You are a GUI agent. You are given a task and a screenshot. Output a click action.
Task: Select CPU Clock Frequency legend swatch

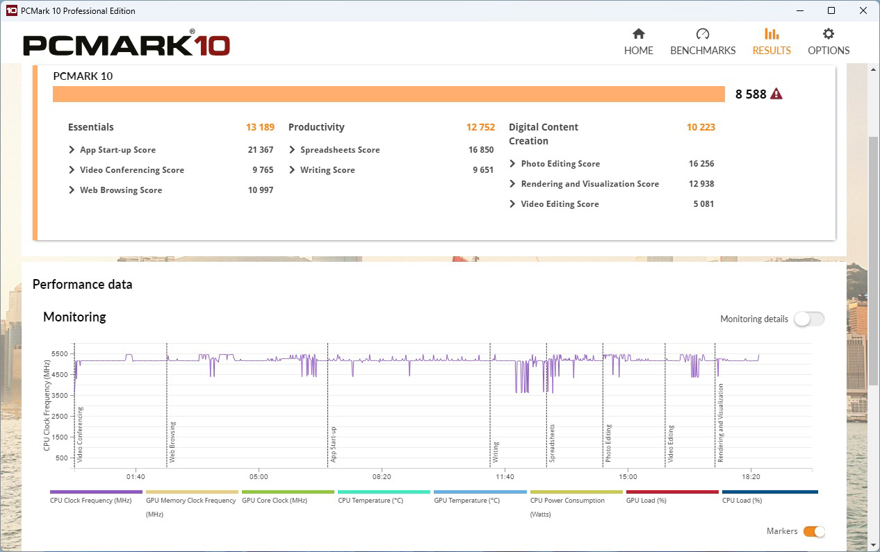[96, 492]
